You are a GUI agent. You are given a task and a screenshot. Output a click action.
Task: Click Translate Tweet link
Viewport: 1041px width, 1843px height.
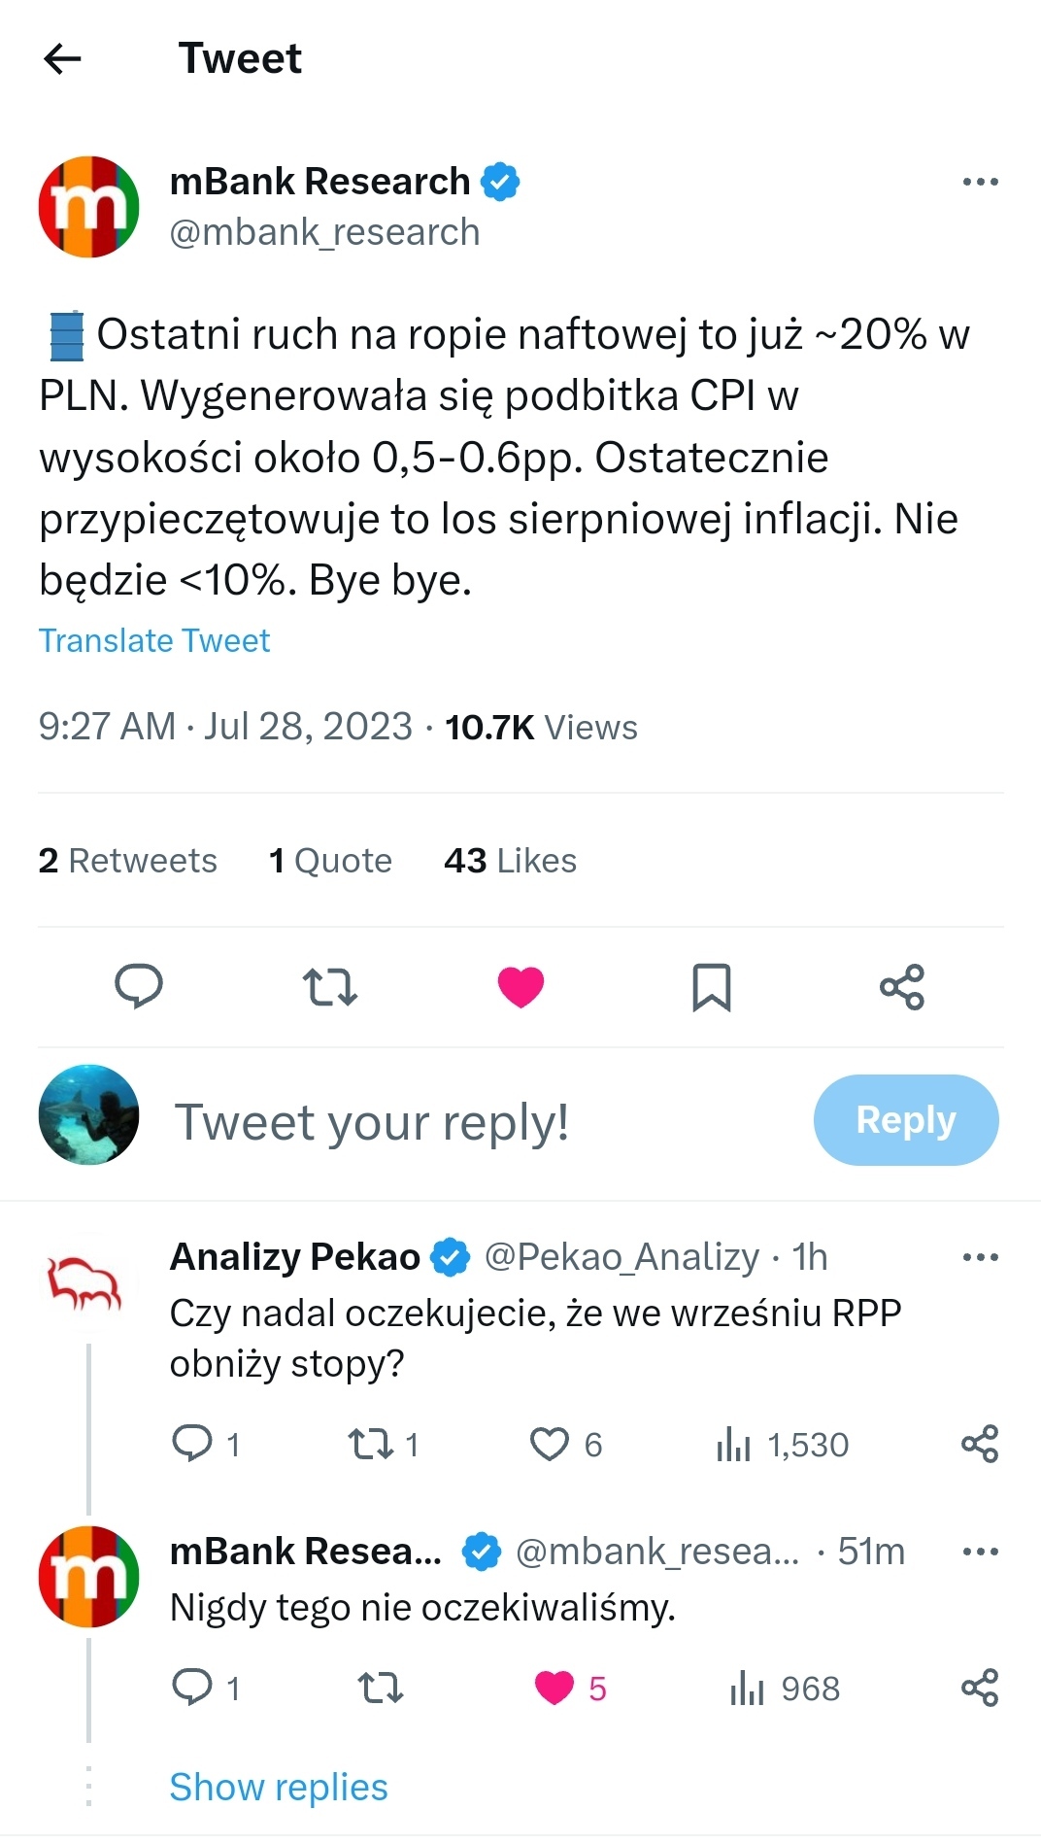point(154,641)
